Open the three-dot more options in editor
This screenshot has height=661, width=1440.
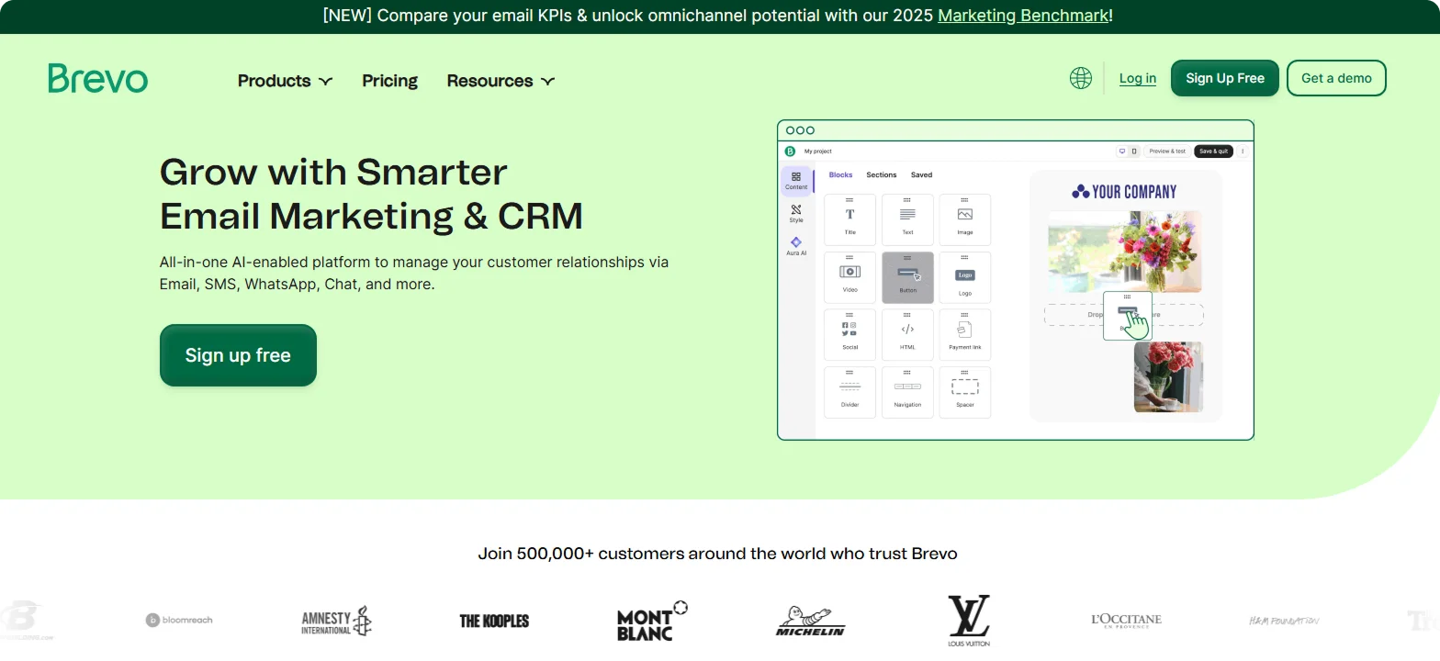1243,151
